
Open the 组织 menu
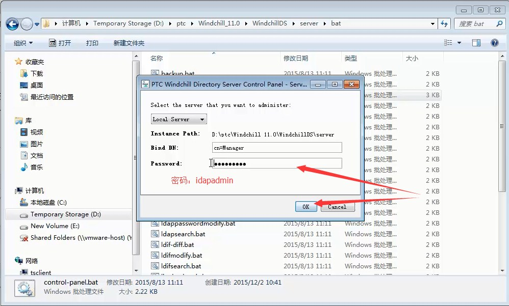23,43
